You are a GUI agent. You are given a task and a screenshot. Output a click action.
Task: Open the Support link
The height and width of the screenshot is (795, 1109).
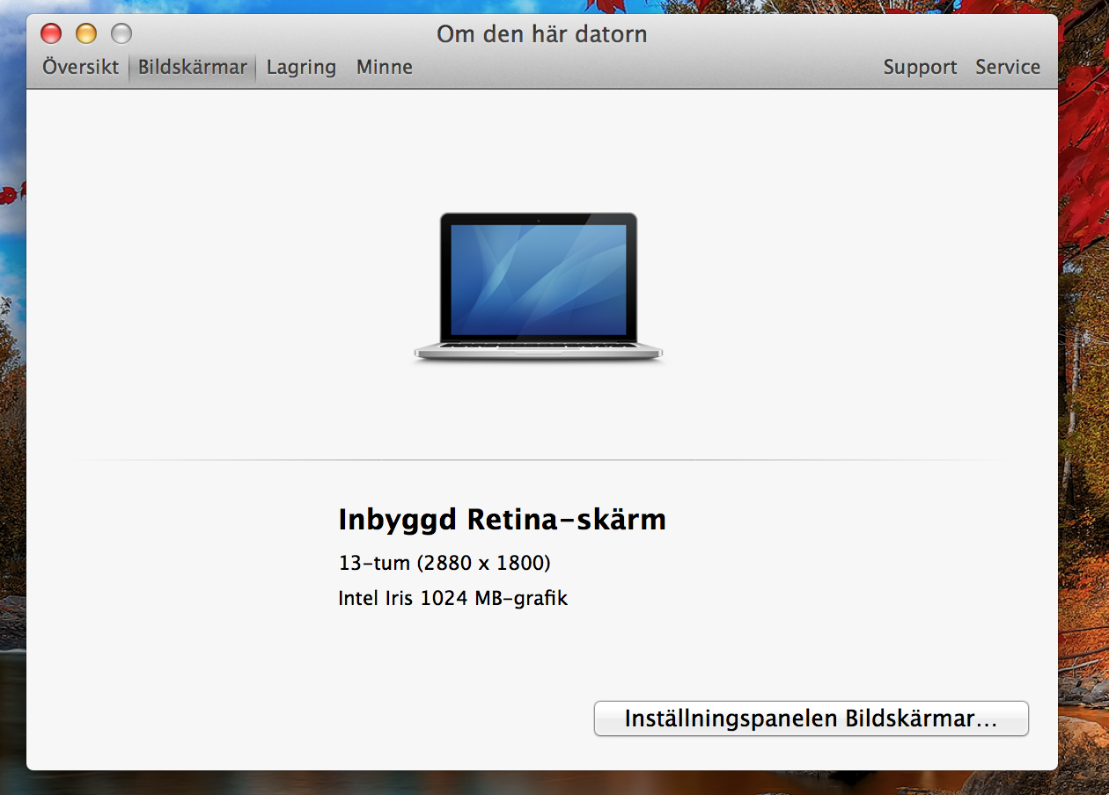(x=919, y=67)
